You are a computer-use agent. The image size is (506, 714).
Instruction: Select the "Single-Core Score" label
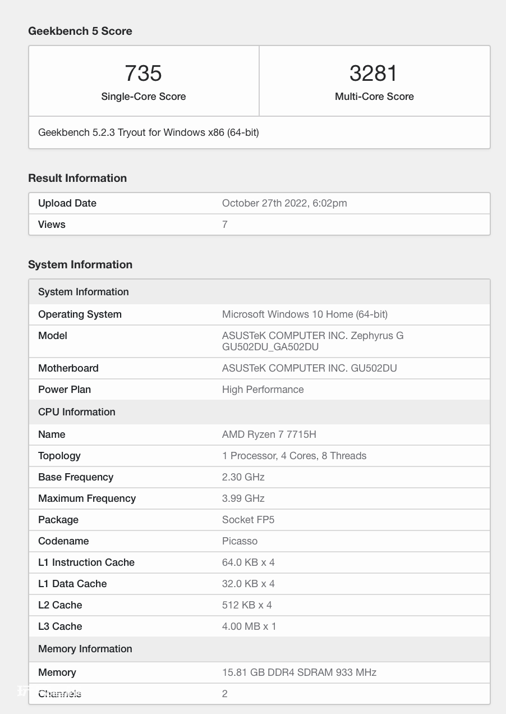coord(144,97)
